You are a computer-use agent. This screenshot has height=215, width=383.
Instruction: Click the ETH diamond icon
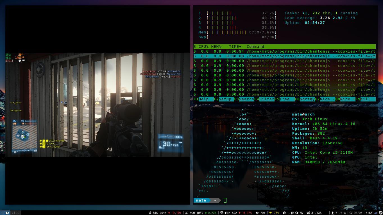[221, 213]
